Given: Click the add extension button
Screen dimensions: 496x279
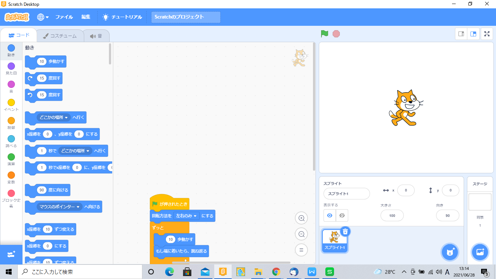Looking at the screenshot, I should [x=11, y=254].
